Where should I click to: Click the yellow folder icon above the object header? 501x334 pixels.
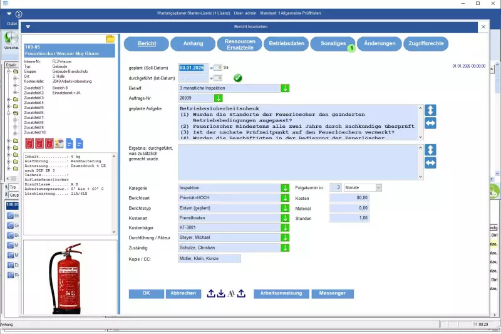pyautogui.click(x=110, y=39)
